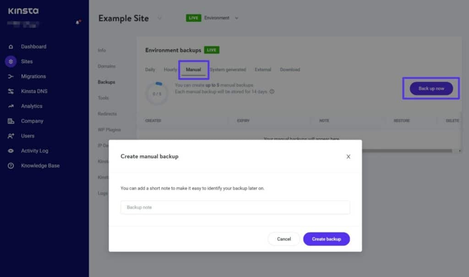This screenshot has width=469, height=277.
Task: Click the Kinsta DNS icon
Action: (11, 91)
